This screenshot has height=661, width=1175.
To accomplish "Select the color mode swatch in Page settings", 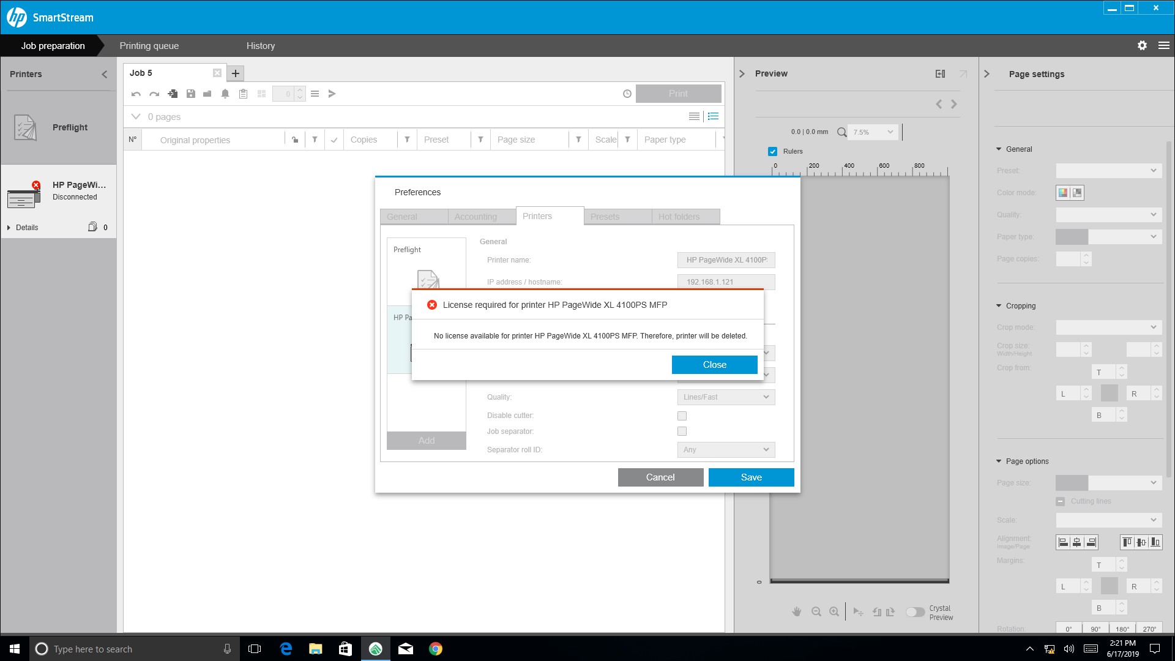I will [x=1062, y=193].
